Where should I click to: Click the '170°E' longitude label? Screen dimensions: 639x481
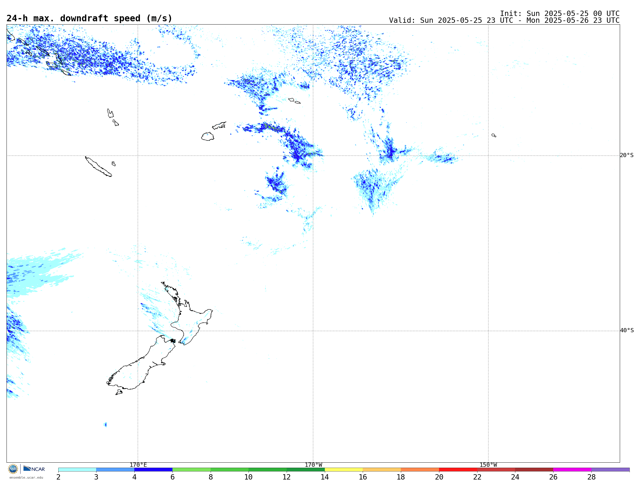click(x=138, y=465)
